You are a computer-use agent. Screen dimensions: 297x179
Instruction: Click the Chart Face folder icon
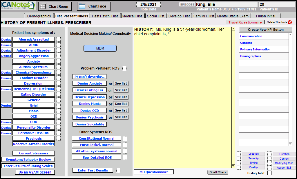[82, 6]
